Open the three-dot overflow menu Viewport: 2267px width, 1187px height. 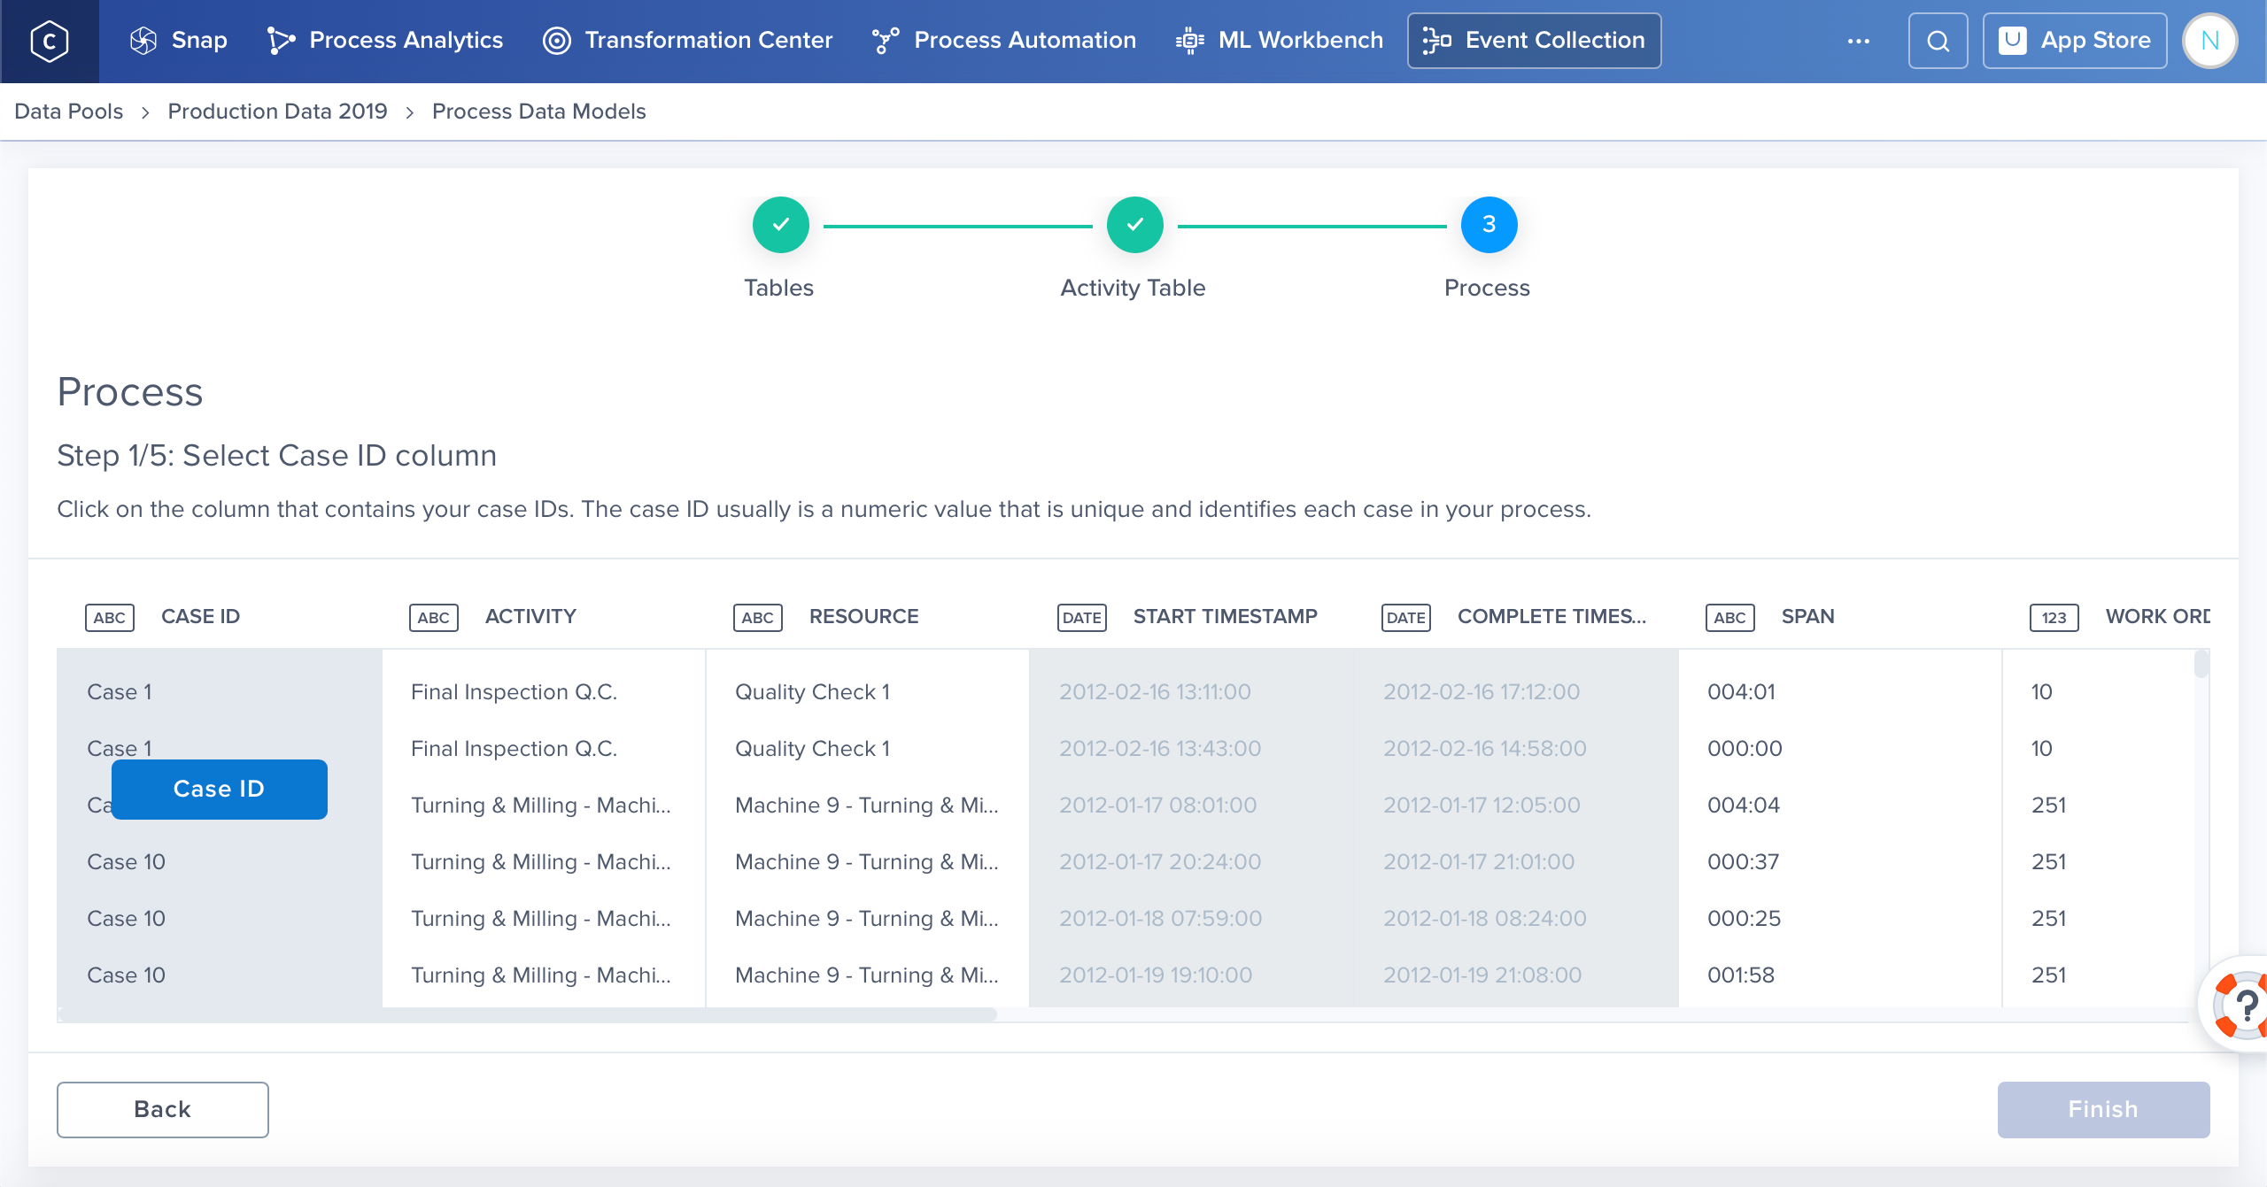pos(1859,40)
